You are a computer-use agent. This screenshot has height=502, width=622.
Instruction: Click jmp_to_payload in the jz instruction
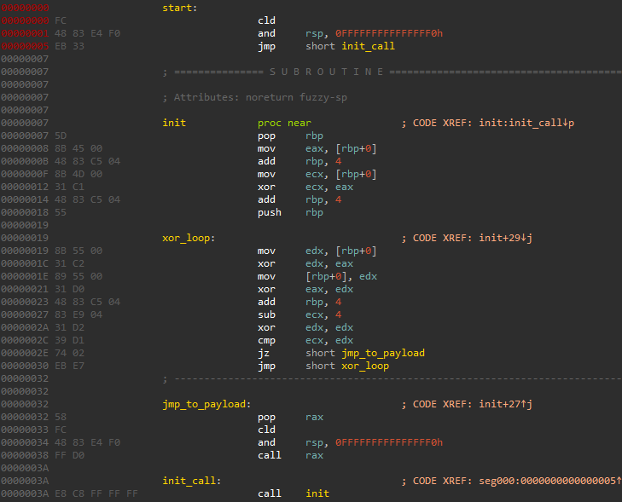coord(383,353)
